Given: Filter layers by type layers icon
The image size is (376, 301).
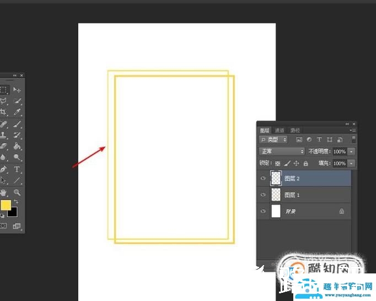Looking at the screenshot, I should (x=319, y=139).
